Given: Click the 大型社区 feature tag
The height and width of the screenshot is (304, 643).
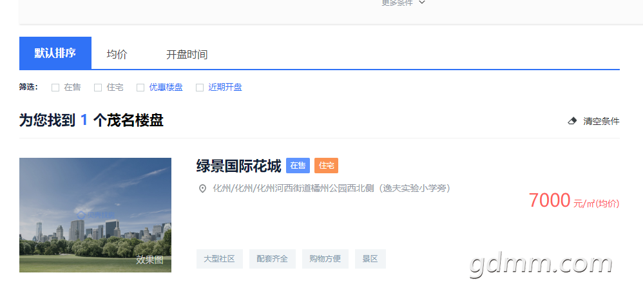Looking at the screenshot, I should pos(219,259).
